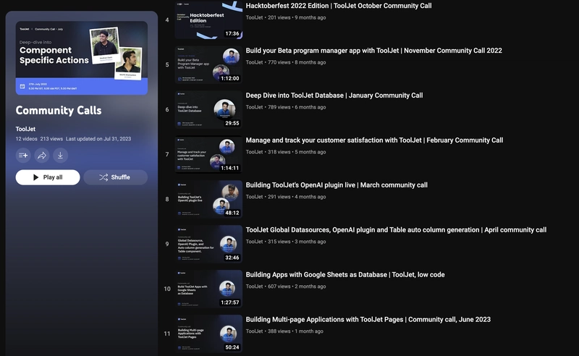Screen dimensions: 579x356
Task: Open Manage and track customer satisfaction video
Action: [x=374, y=140]
